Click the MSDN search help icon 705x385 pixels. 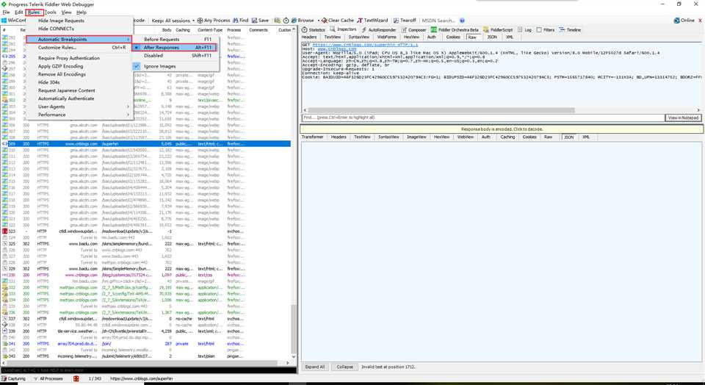pyautogui.click(x=462, y=21)
